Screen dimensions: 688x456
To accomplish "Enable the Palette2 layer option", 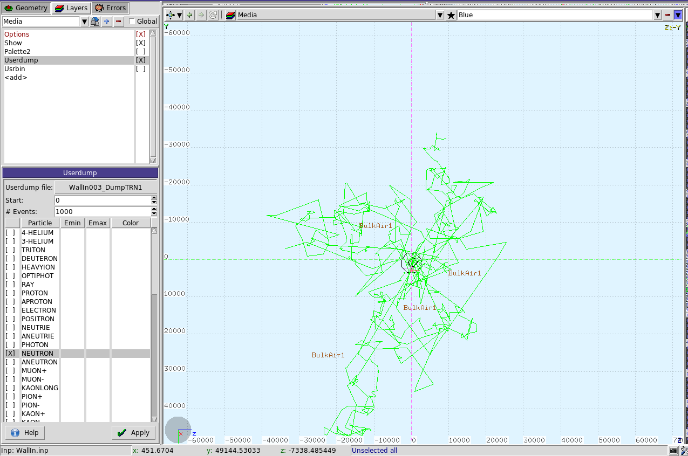I will point(141,52).
